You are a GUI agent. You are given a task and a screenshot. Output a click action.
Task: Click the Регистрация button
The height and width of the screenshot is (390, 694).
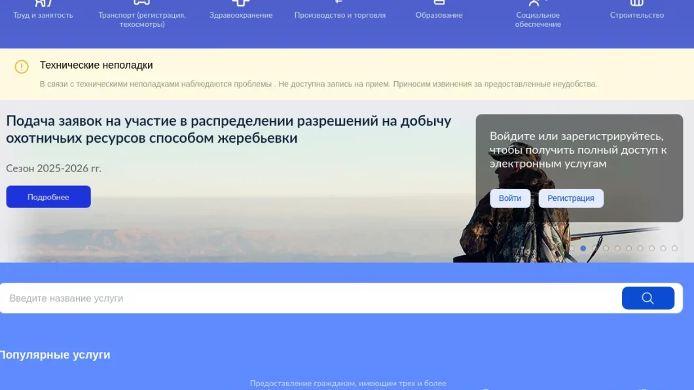point(571,198)
